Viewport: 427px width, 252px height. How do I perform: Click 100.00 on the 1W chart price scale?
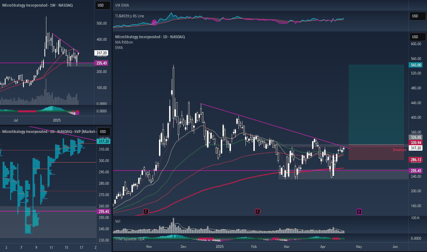pos(102,88)
